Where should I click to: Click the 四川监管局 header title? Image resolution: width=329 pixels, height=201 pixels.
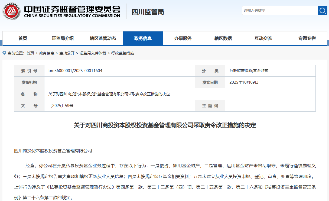tap(148, 12)
